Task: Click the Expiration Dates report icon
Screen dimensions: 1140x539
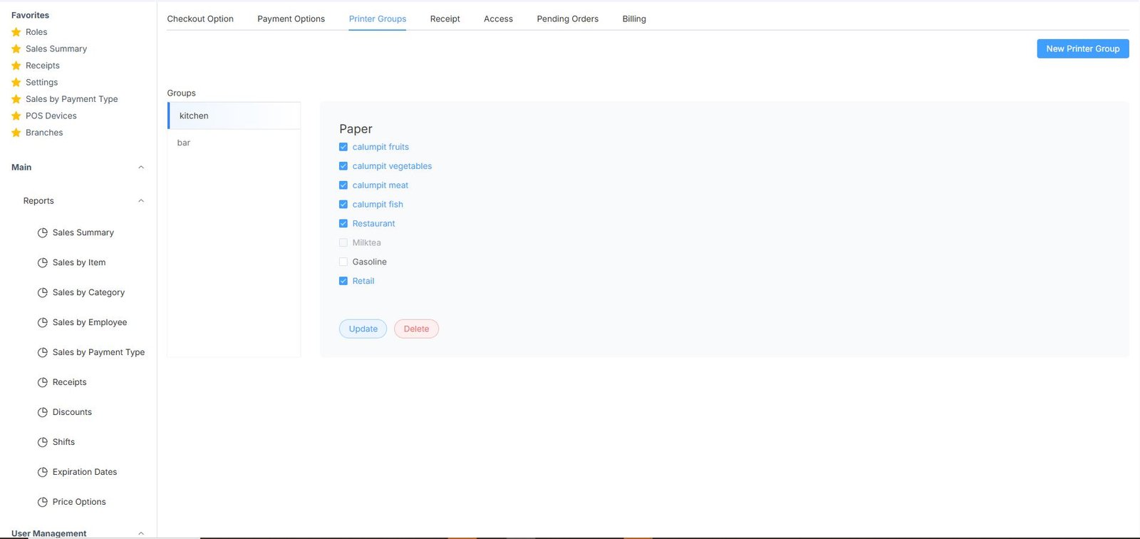Action: 42,472
